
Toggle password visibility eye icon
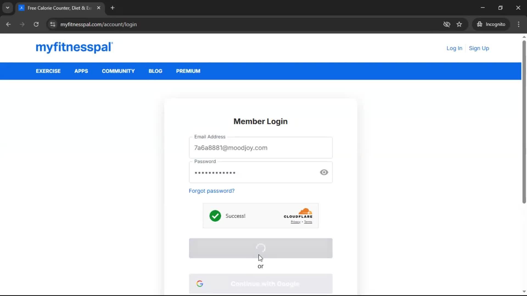(324, 172)
